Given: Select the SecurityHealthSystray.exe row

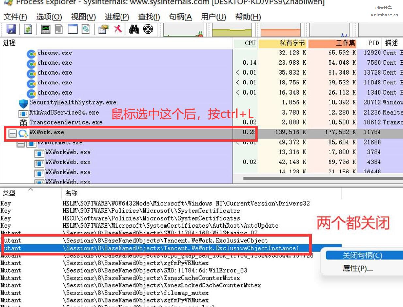Looking at the screenshot, I should (x=201, y=102).
